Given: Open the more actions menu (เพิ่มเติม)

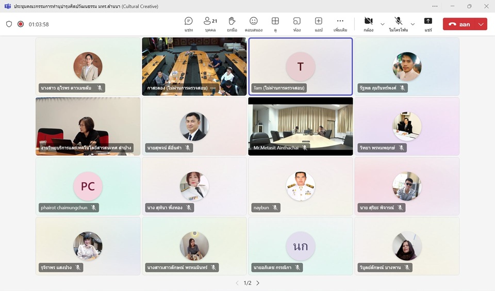Looking at the screenshot, I should tap(340, 24).
